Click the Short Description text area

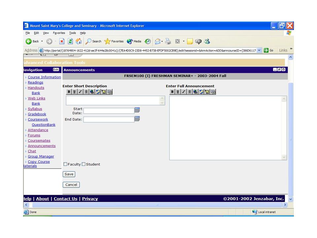116,100
